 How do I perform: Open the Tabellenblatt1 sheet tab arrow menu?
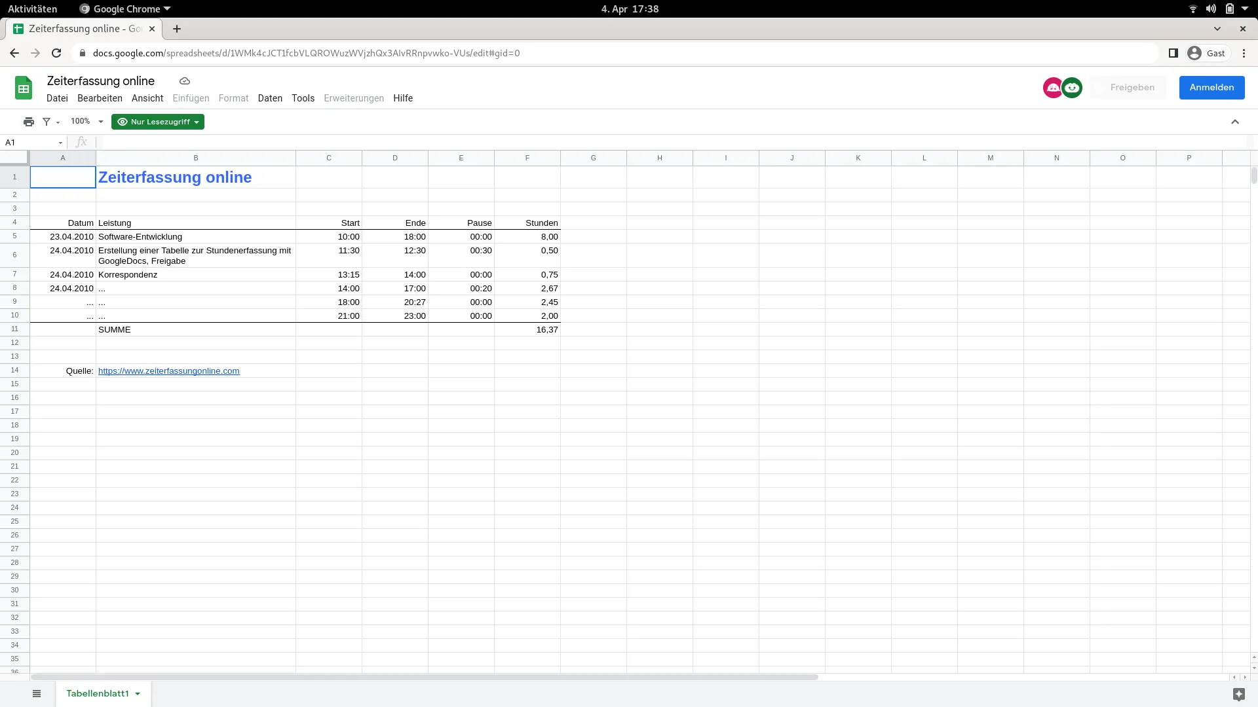[138, 694]
